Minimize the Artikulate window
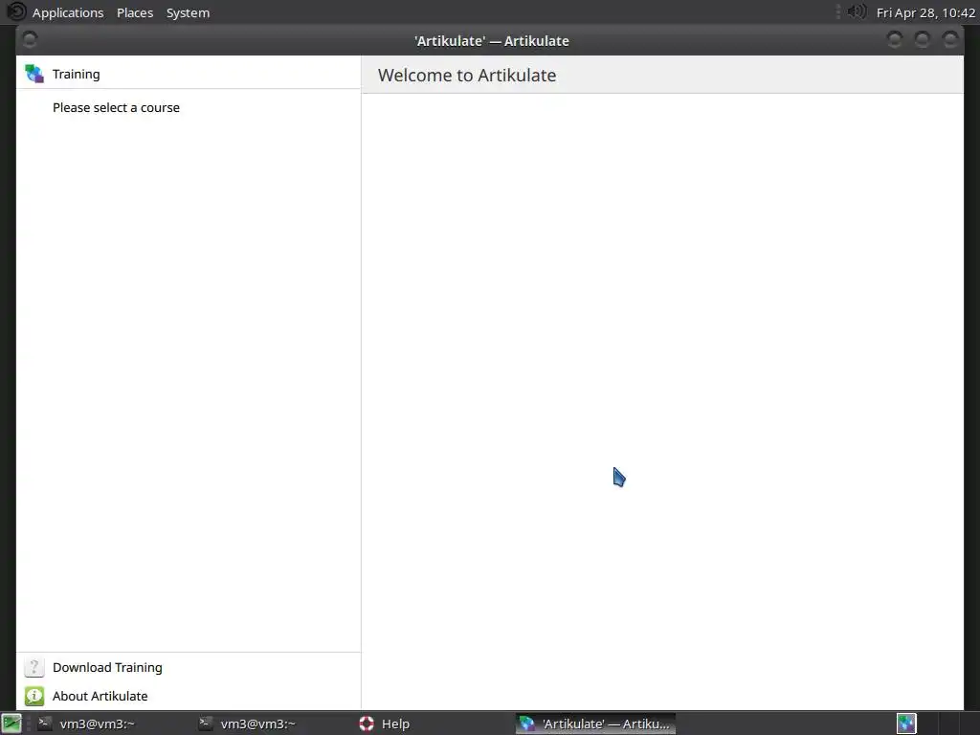 [x=895, y=40]
